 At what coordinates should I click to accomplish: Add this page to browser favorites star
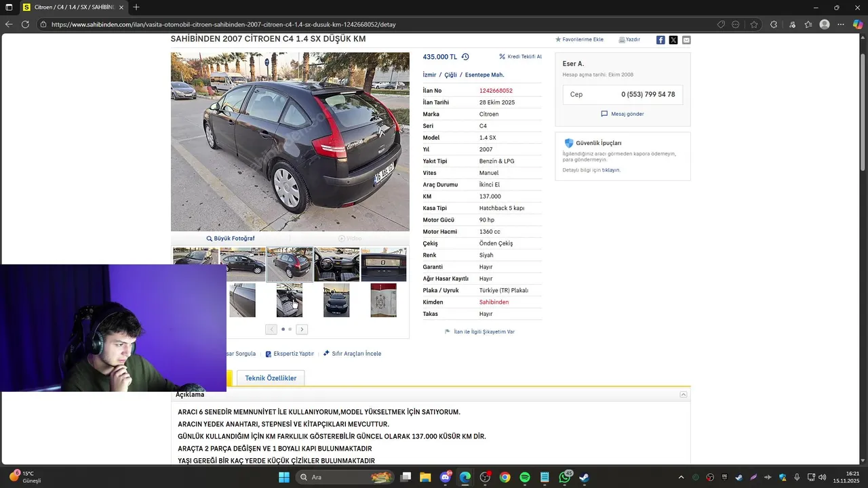tap(754, 24)
